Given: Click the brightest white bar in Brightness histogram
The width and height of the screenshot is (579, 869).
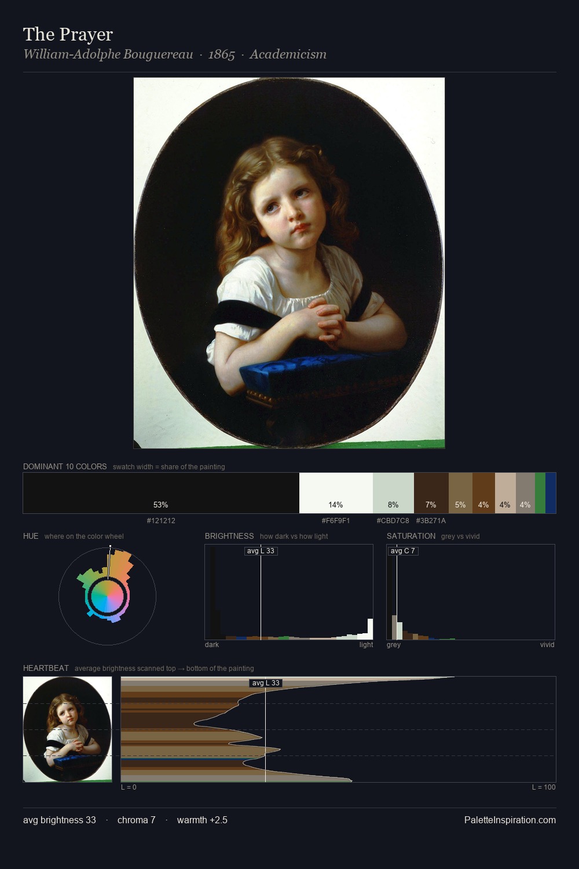Looking at the screenshot, I should coord(371,629).
